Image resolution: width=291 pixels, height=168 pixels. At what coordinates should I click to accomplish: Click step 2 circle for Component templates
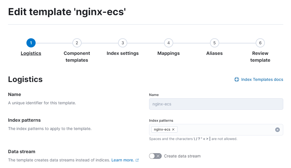tap(77, 43)
